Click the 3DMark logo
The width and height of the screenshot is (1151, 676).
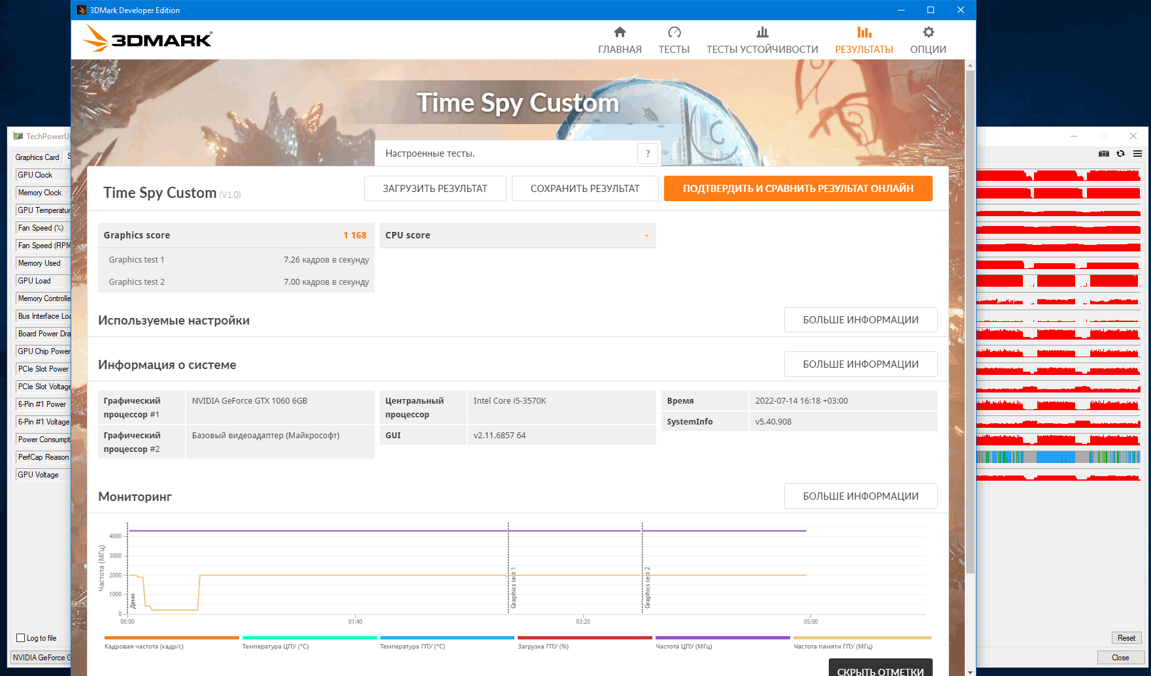[148, 39]
